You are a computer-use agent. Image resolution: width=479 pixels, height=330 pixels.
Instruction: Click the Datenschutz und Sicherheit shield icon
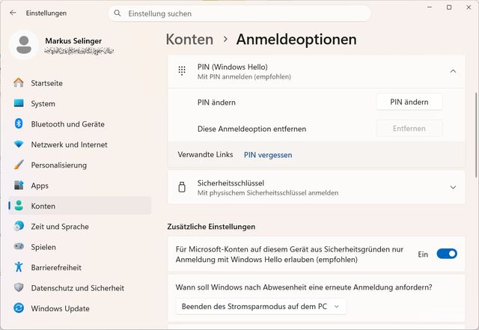point(19,287)
